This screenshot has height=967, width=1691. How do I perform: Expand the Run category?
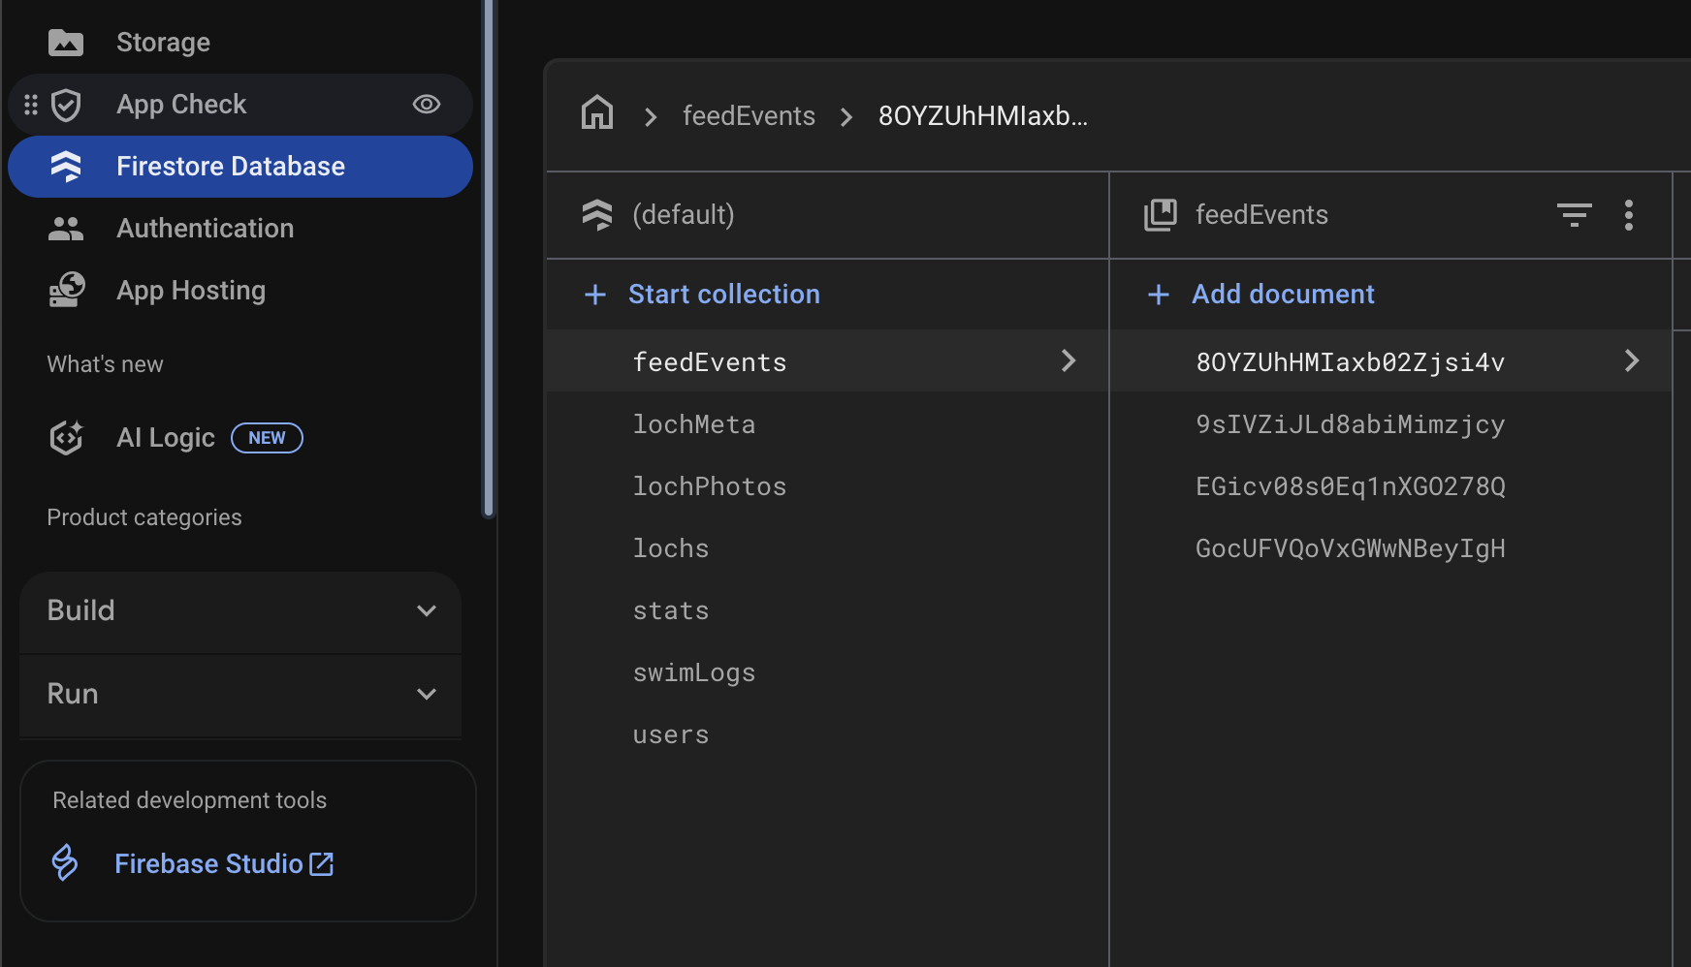pos(240,694)
